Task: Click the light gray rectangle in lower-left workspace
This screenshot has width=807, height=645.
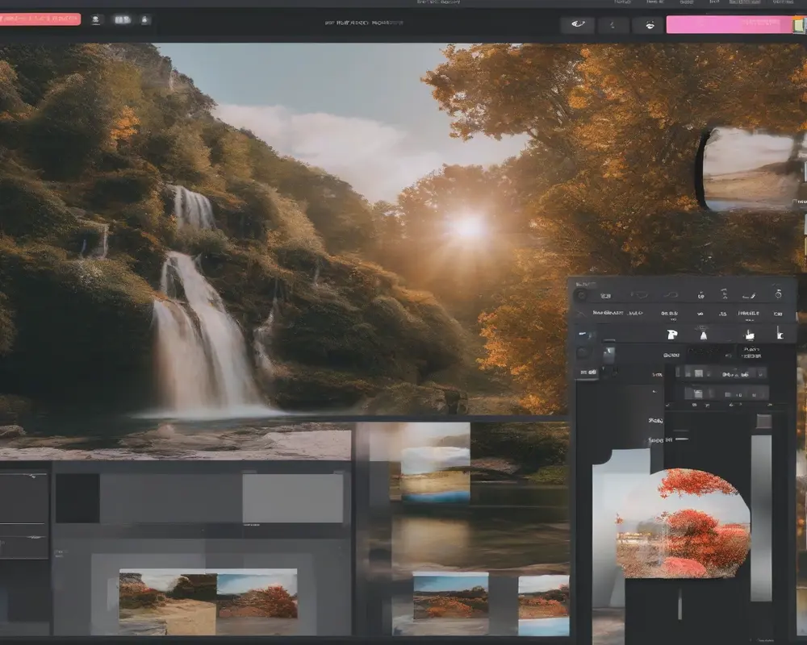Action: [x=292, y=498]
